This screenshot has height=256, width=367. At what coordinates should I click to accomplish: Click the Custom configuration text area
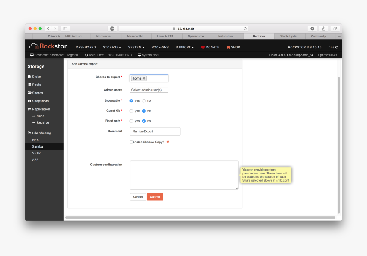(184, 175)
